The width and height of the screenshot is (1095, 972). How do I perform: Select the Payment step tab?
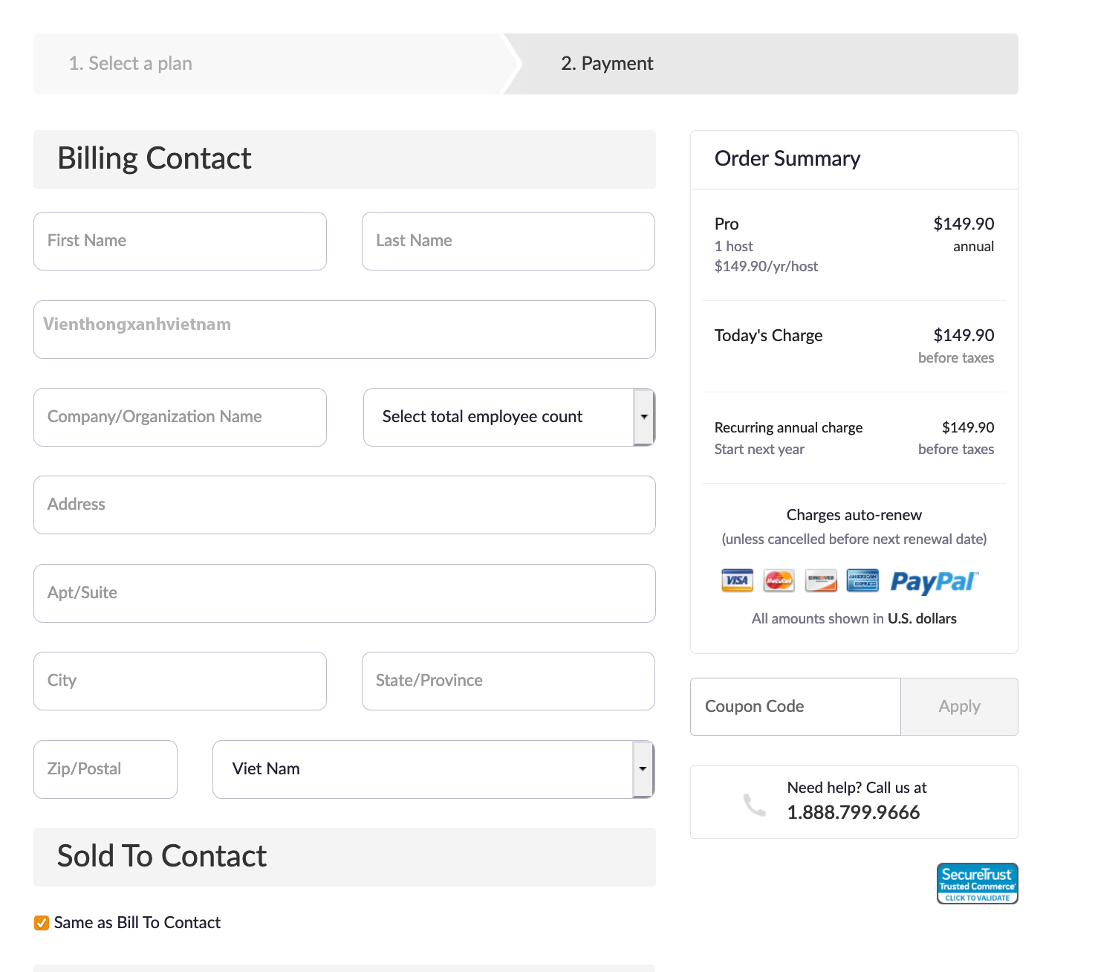(x=607, y=64)
